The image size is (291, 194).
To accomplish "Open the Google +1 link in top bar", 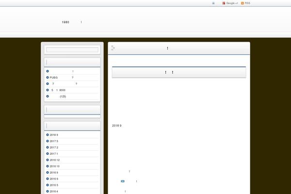I will 230,3.
